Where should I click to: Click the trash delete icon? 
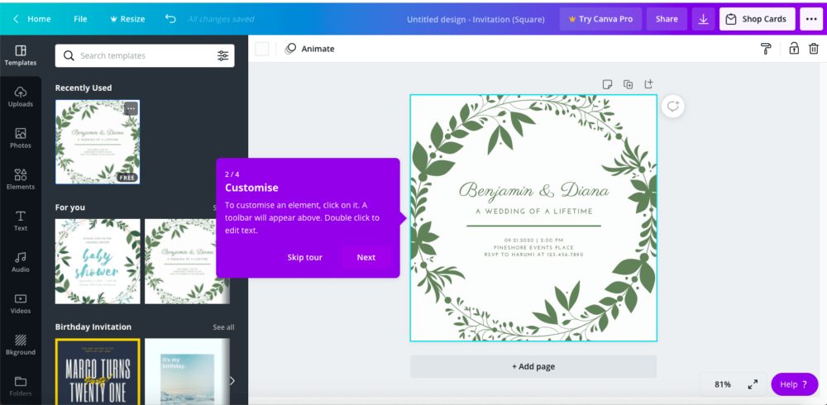[814, 49]
